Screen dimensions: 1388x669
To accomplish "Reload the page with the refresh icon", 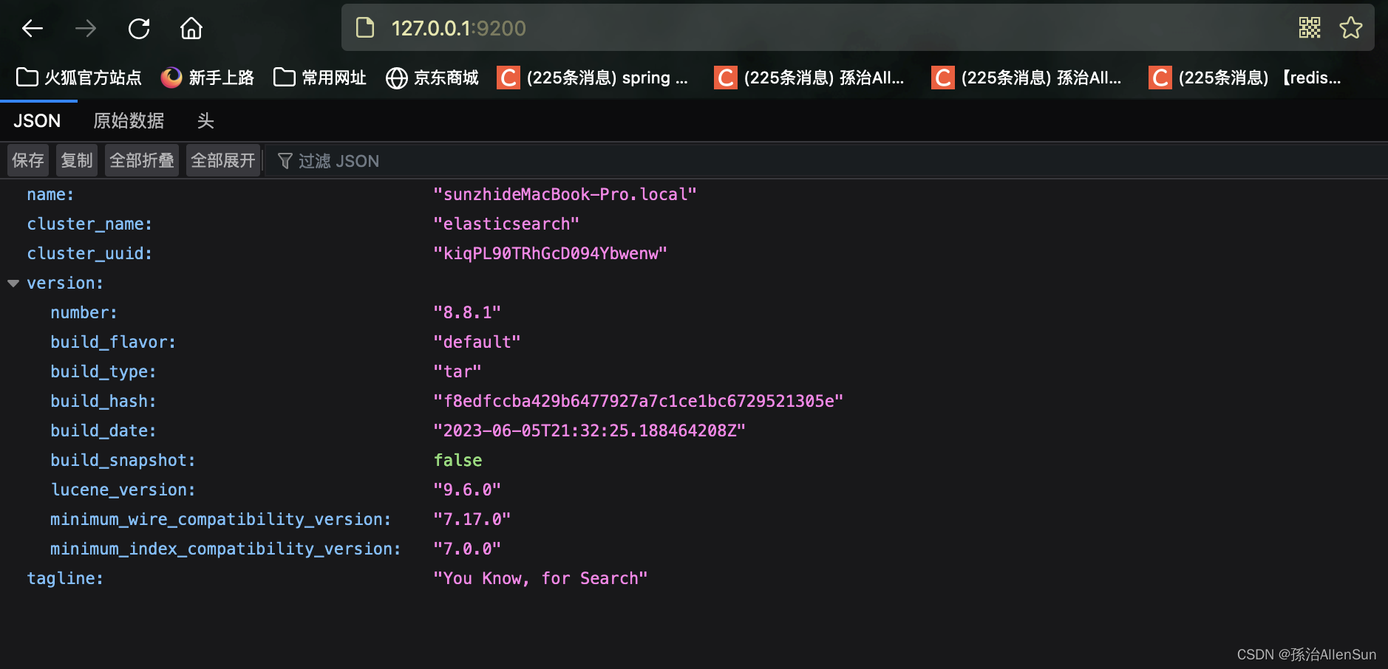I will pos(139,29).
